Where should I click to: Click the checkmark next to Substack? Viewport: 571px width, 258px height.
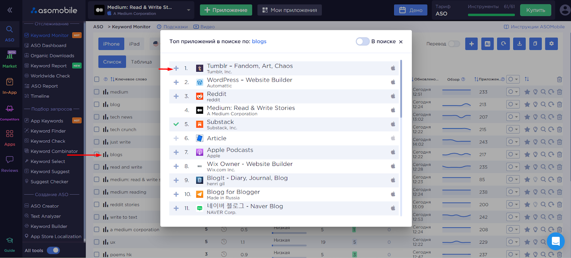pyautogui.click(x=176, y=124)
